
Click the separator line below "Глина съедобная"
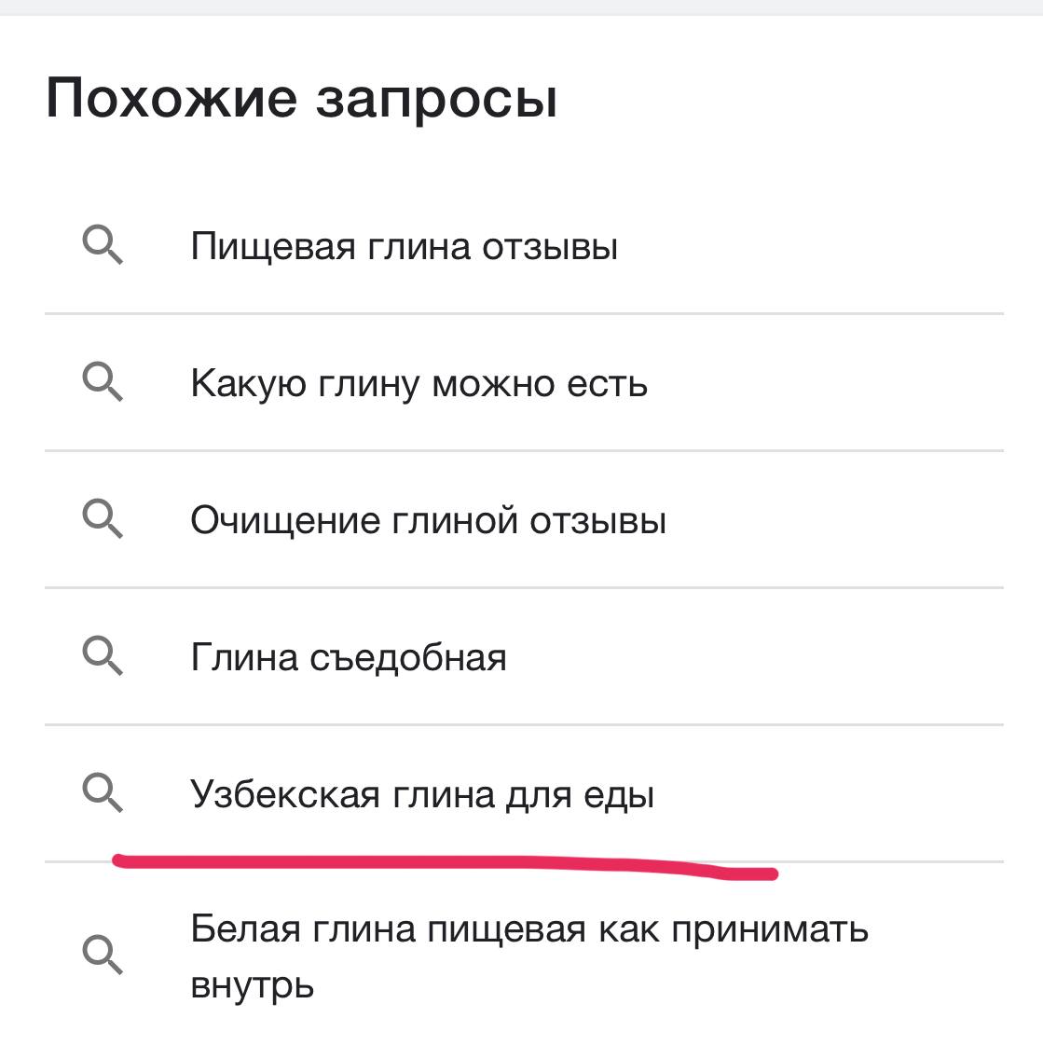point(524,724)
